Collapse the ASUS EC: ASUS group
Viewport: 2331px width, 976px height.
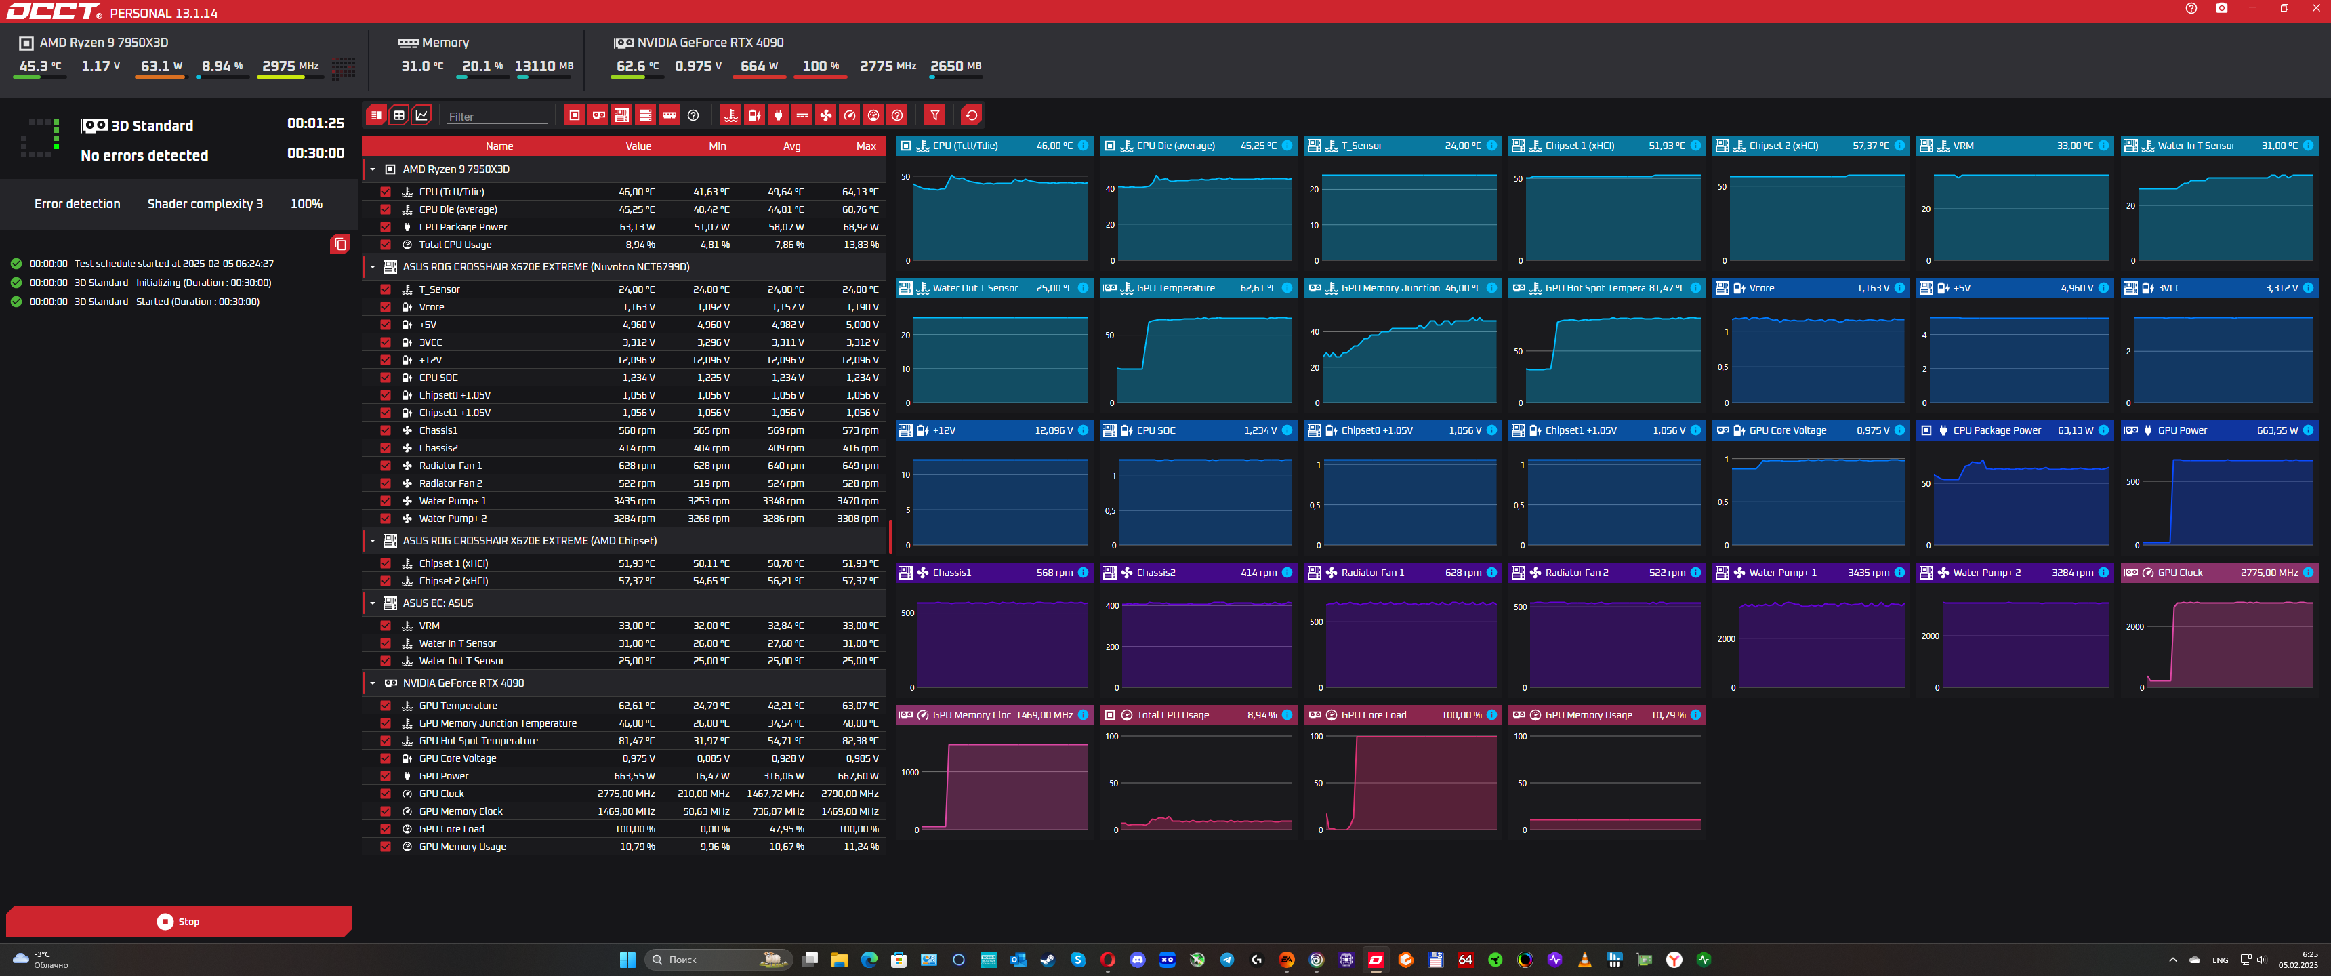point(372,603)
